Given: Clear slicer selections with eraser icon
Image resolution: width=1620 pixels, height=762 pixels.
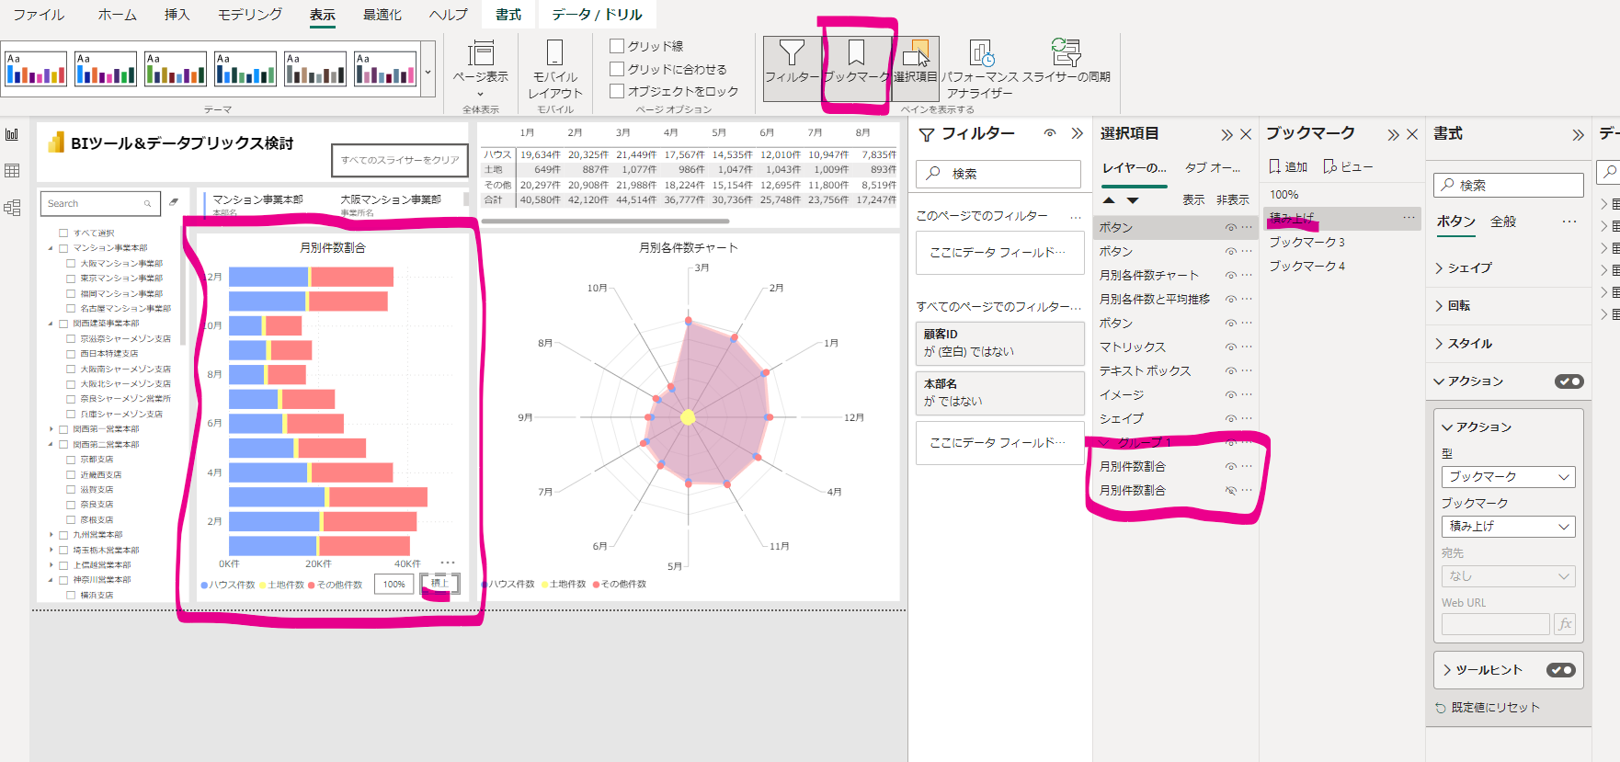Looking at the screenshot, I should pyautogui.click(x=173, y=202).
